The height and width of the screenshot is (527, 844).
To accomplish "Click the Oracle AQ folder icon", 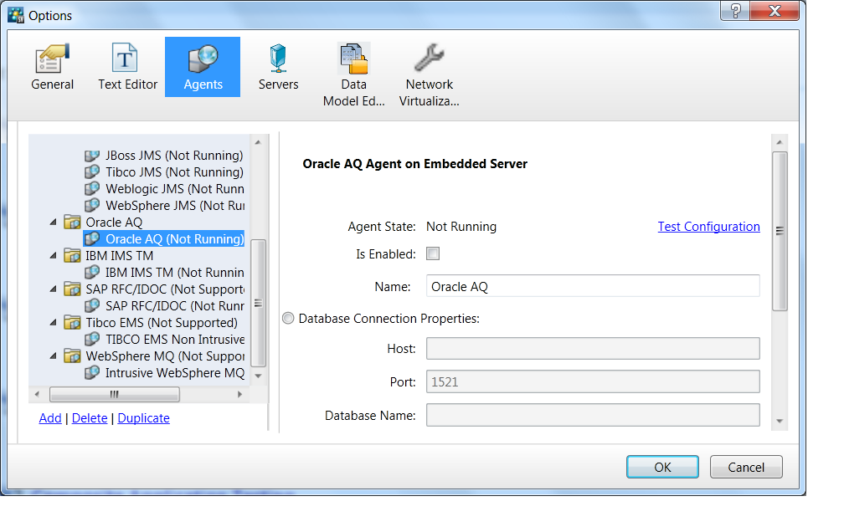I will (72, 223).
